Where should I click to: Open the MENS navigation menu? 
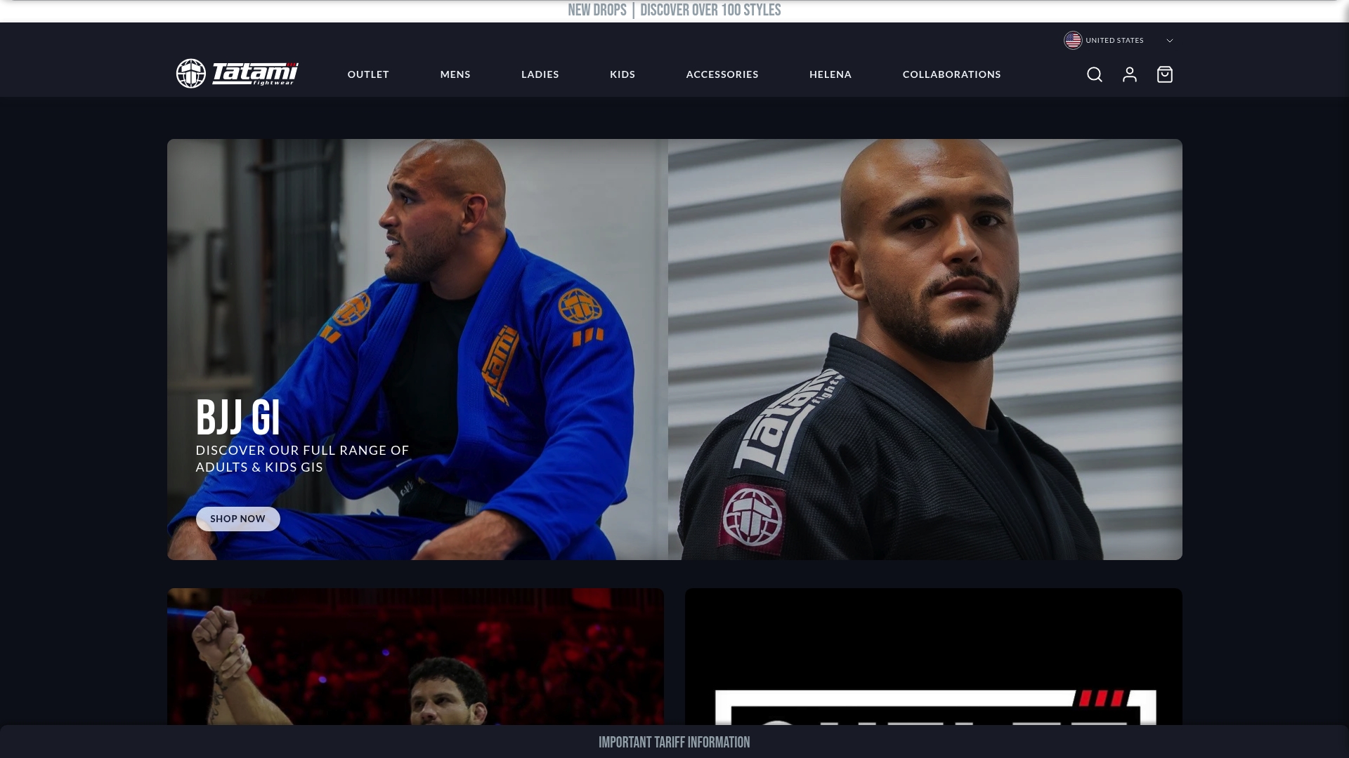(x=455, y=74)
